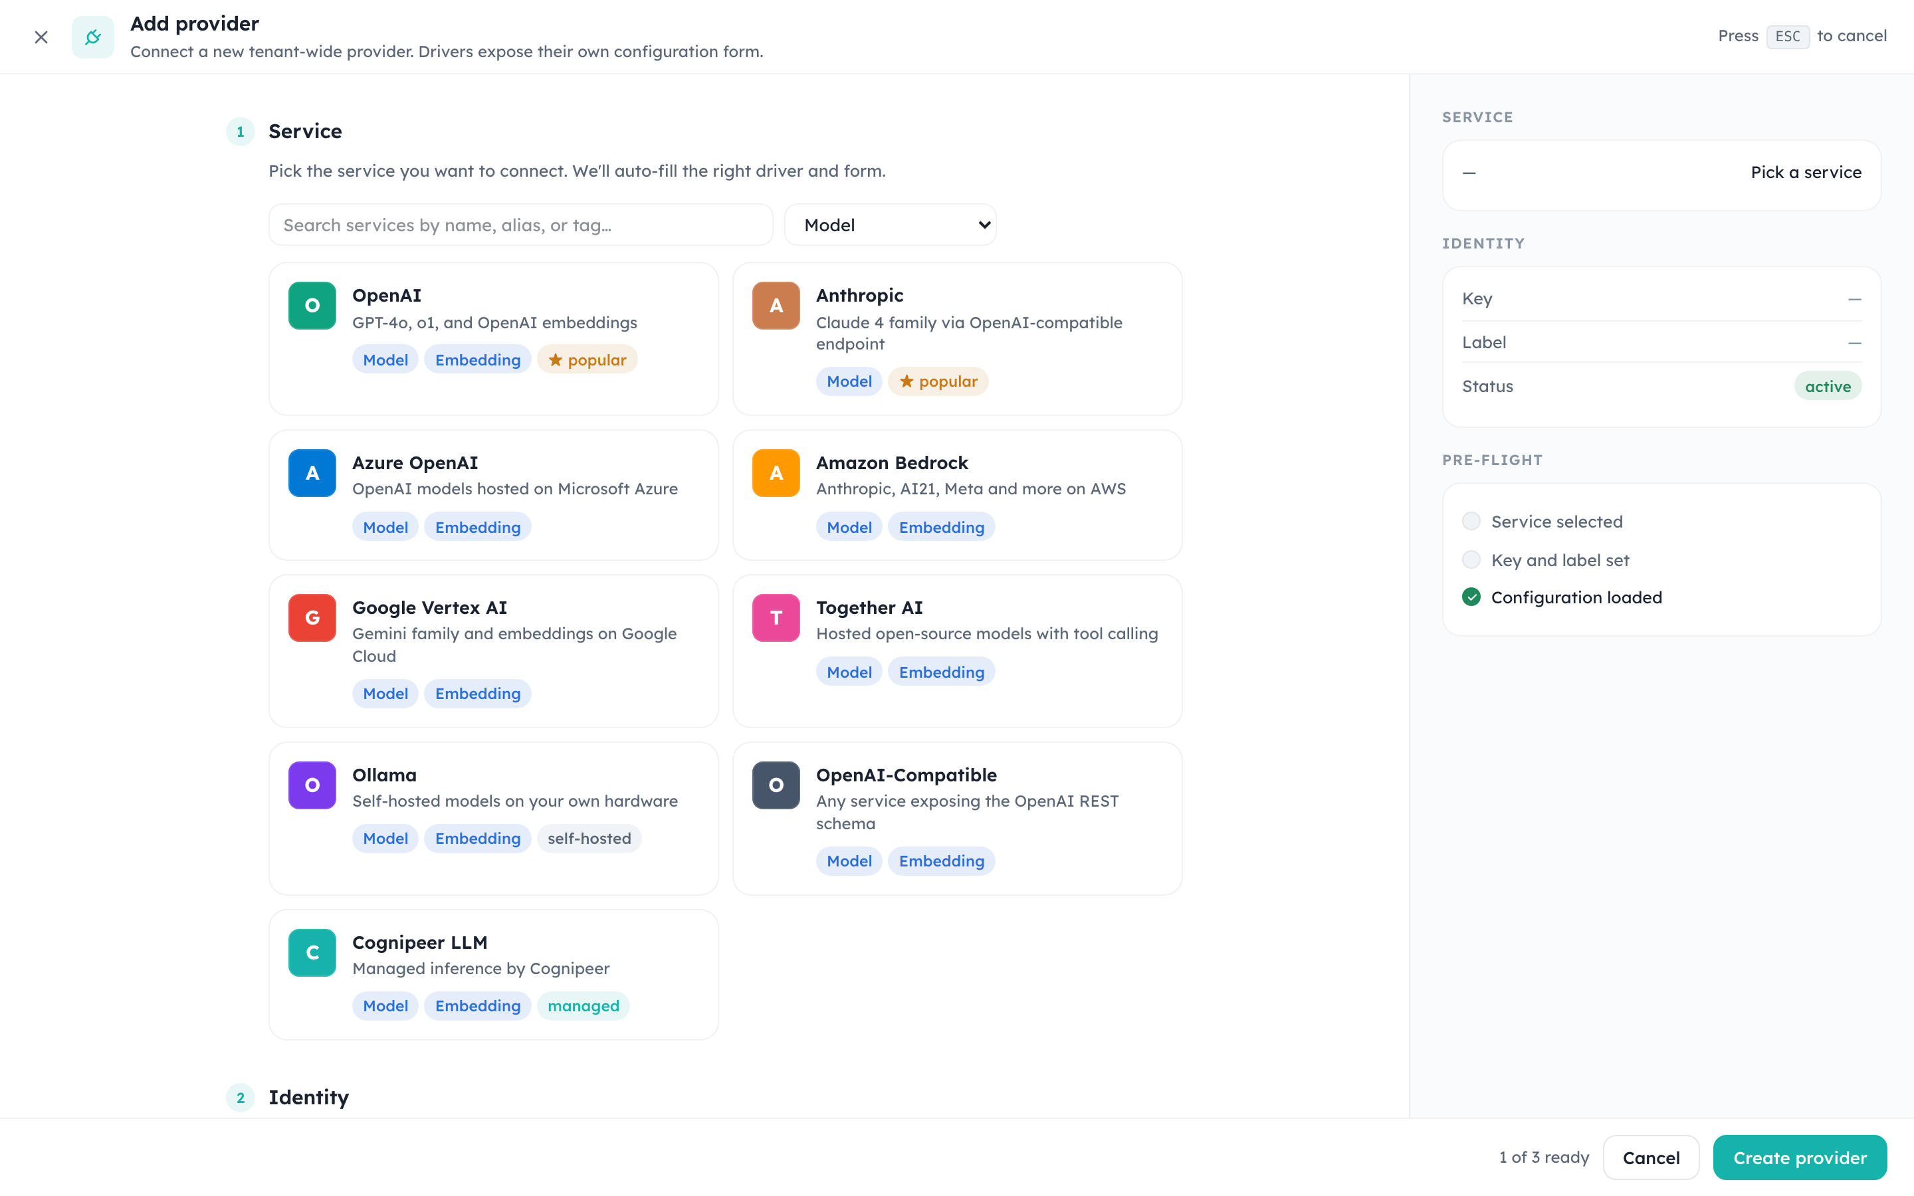
Task: Click the Model tag on Anthropic
Action: 849,381
